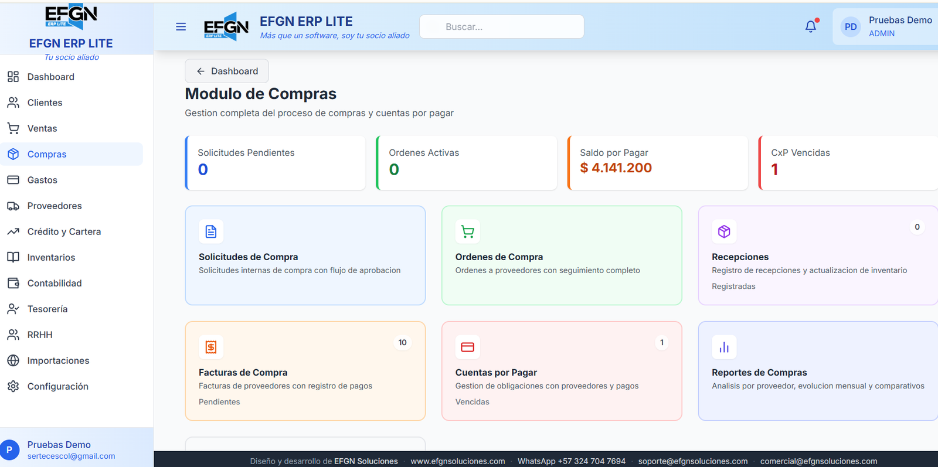
Task: Open Cuentas por Pagar card
Action: 562,371
